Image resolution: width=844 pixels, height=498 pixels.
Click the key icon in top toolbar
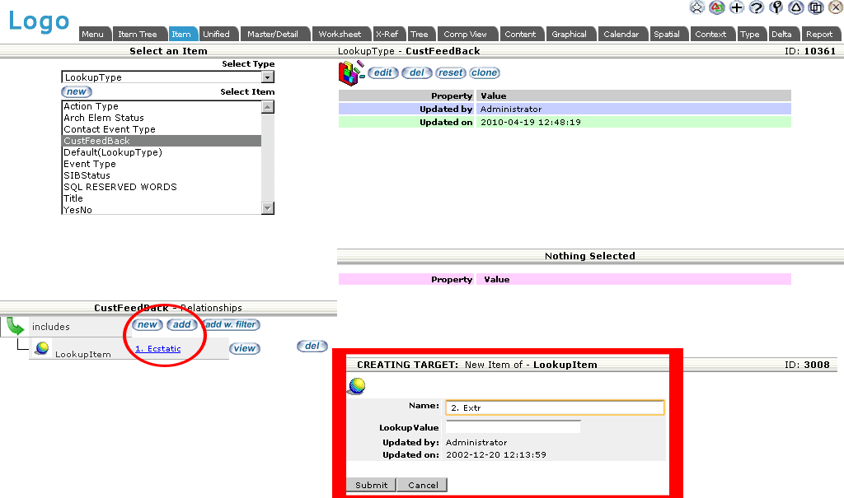pyautogui.click(x=776, y=7)
